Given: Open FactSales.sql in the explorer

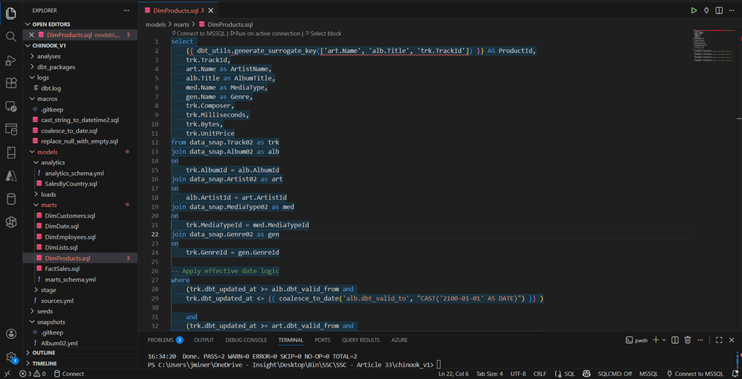Looking at the screenshot, I should (62, 269).
